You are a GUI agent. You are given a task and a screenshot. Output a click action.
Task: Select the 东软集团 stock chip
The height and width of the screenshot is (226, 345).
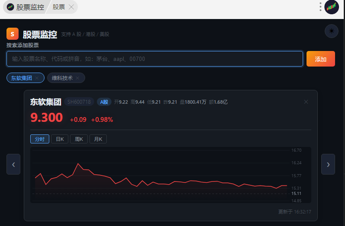(x=22, y=78)
